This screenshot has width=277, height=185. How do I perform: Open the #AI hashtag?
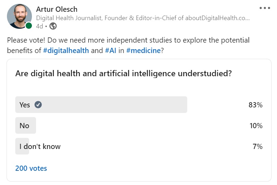pos(110,50)
